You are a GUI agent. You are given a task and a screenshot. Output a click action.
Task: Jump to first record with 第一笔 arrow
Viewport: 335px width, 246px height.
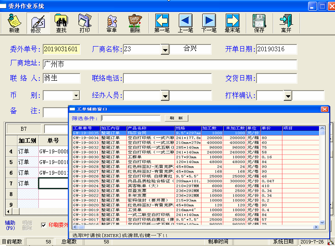click(x=162, y=23)
